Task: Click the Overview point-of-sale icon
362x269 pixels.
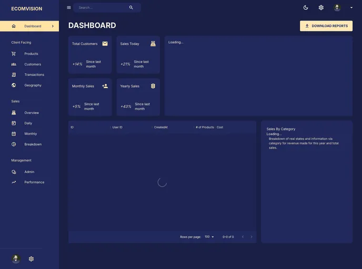Action: pyautogui.click(x=14, y=113)
